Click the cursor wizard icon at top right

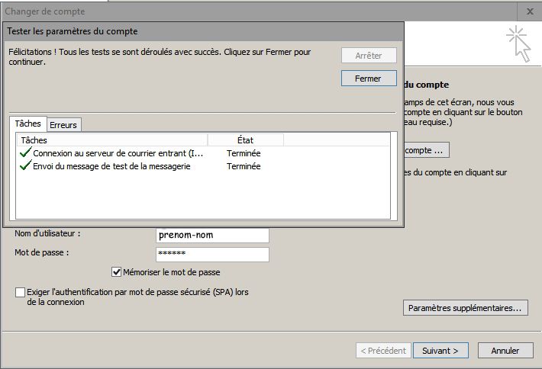518,43
